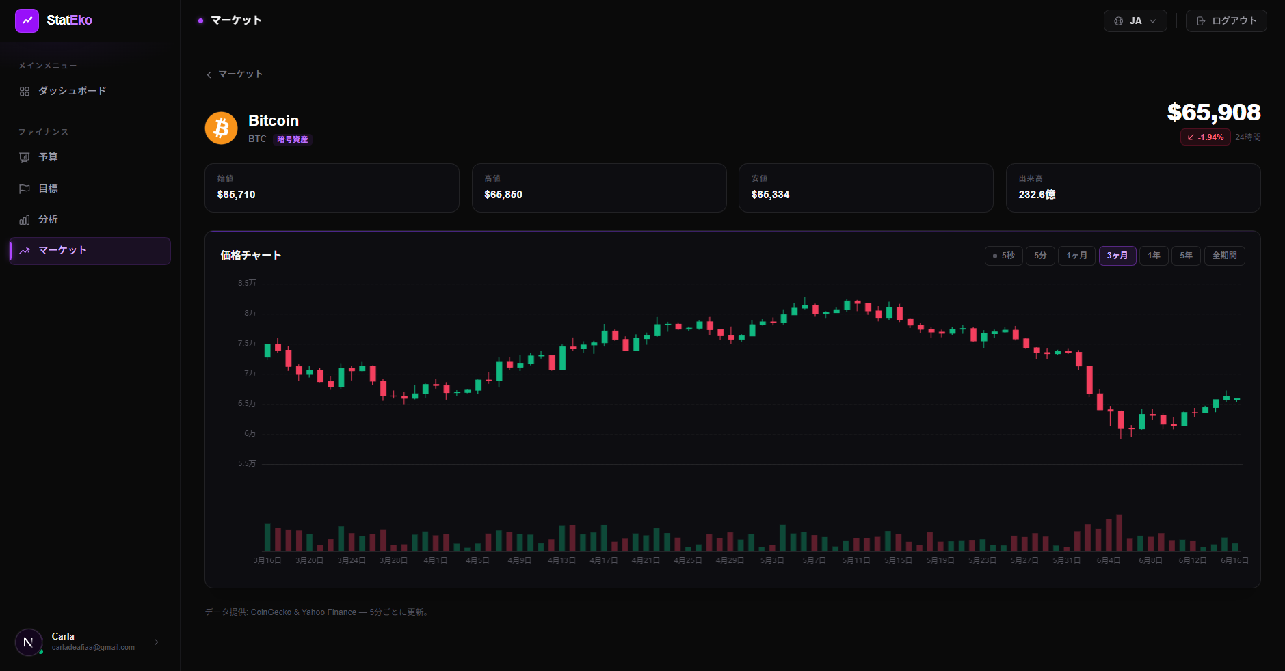Click the 高値 $65,850 card
Viewport: 1285px width, 671px height.
(x=599, y=188)
